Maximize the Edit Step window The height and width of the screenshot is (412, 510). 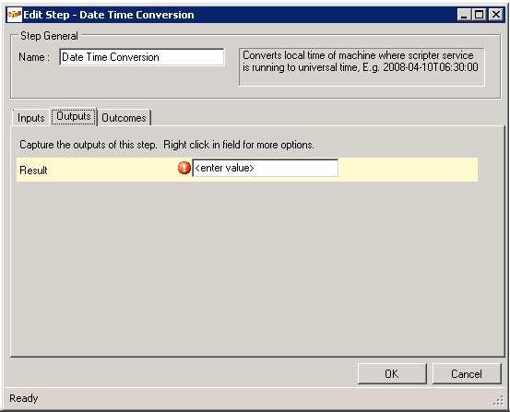pos(480,15)
